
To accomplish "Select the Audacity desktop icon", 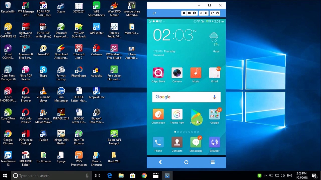I will 97,72.
